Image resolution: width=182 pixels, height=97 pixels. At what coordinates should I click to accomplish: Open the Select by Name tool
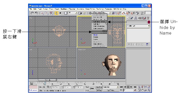click(61, 13)
